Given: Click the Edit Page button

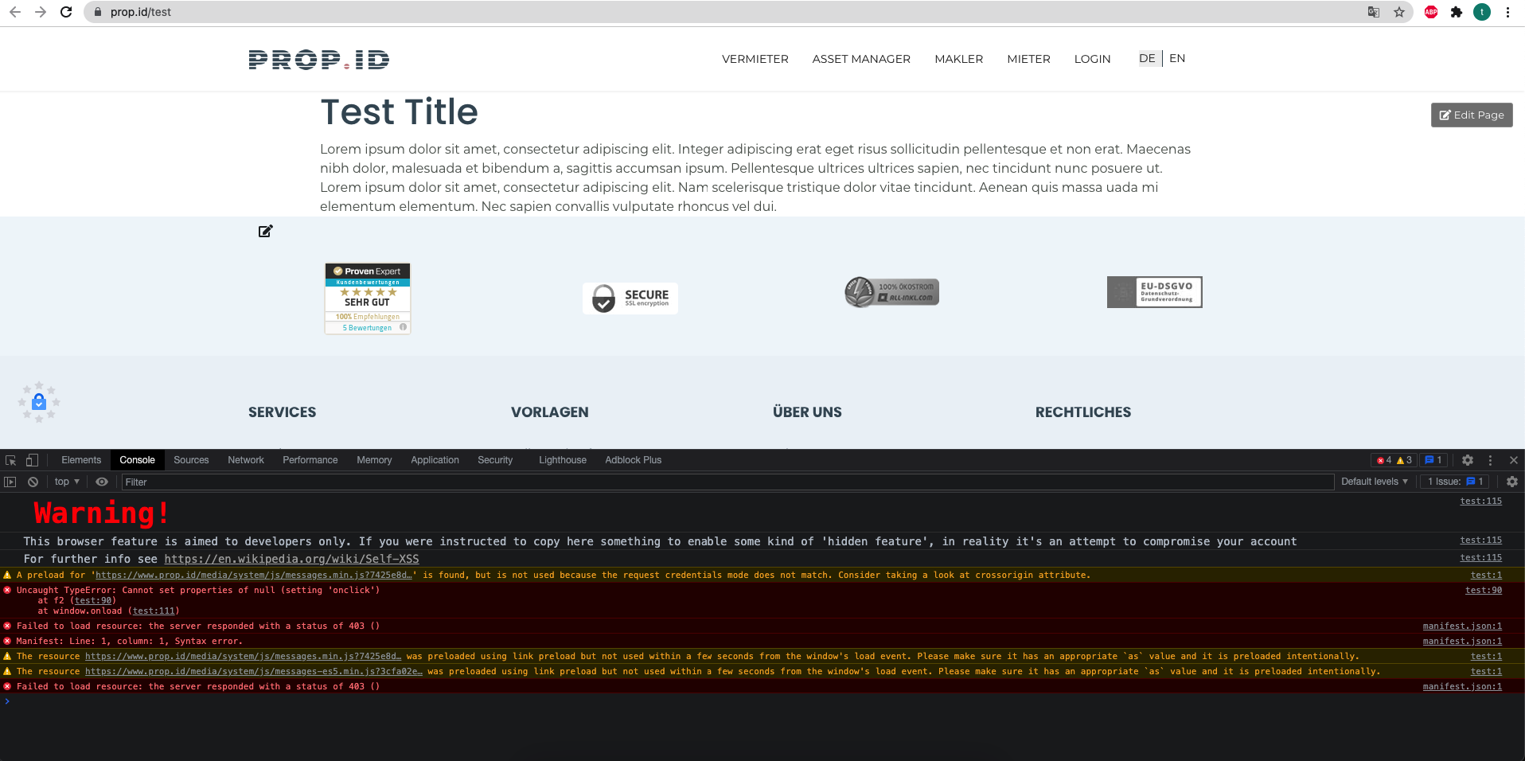Looking at the screenshot, I should click(1471, 115).
